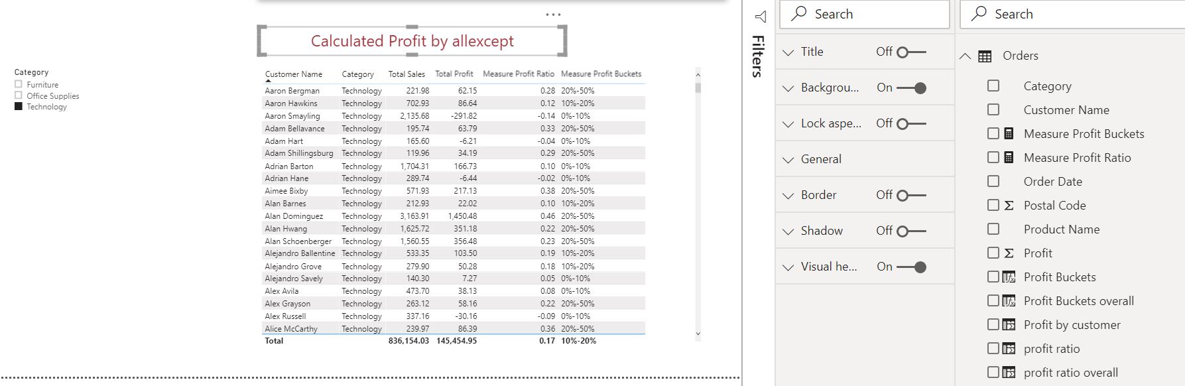
Task: Turn off the Visual header toggle
Action: tap(911, 267)
